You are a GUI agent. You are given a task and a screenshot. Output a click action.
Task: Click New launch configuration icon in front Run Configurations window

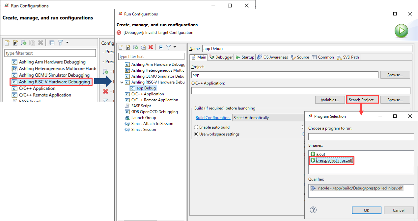point(121,47)
